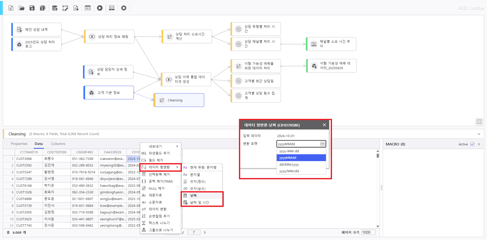The height and width of the screenshot is (240, 487).
Task: Collapse the Cleansing panel with the chevron
Action: click(x=479, y=134)
